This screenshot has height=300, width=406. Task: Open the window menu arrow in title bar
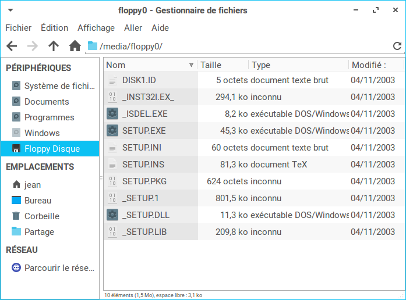(x=11, y=10)
